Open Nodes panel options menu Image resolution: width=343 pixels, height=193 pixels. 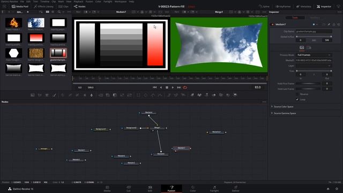click(x=264, y=102)
